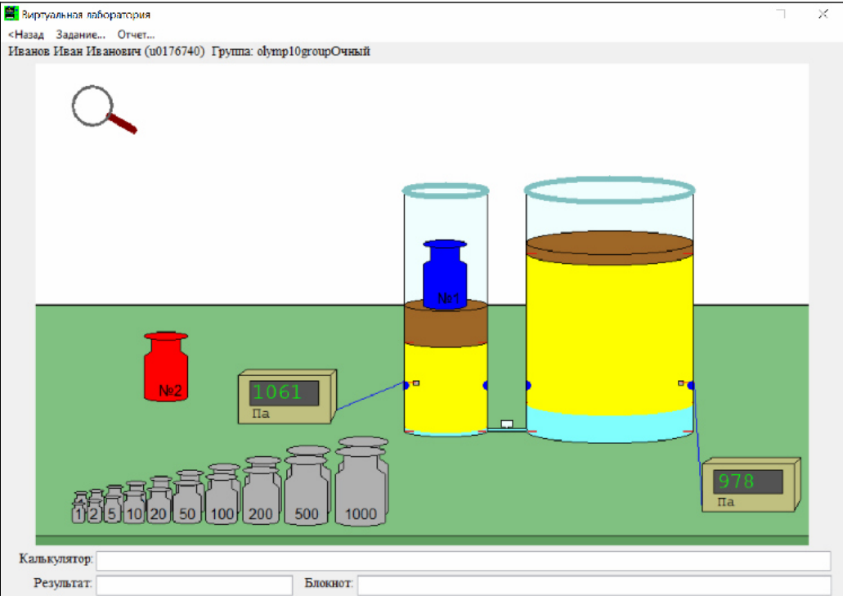Viewport: 843px width, 596px height.
Task: Click the manometer showing 1061 Па
Action: 287,397
